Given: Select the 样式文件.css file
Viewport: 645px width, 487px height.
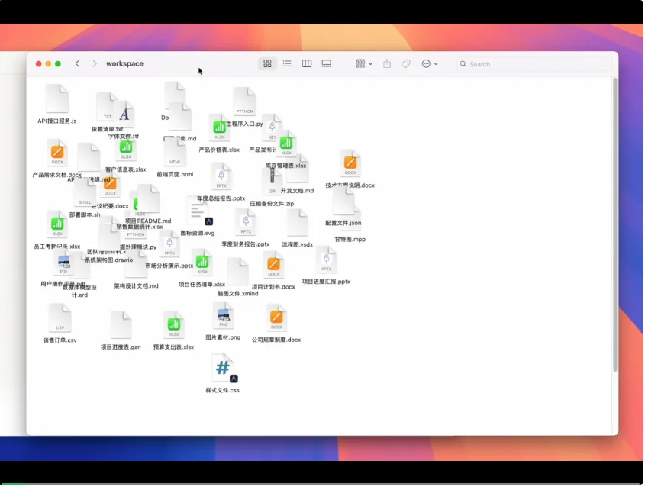Looking at the screenshot, I should pos(222,368).
